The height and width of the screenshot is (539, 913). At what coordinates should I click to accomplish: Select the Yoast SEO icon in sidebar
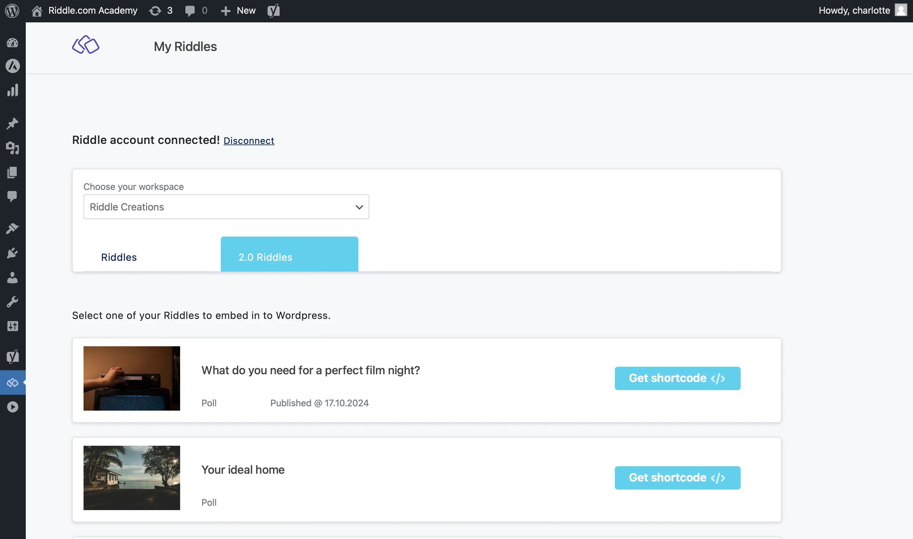pos(12,357)
